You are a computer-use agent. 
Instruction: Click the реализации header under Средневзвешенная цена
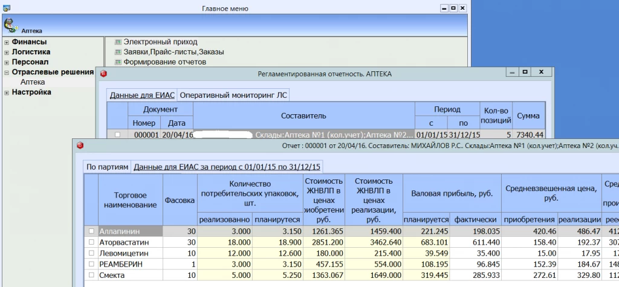click(578, 219)
